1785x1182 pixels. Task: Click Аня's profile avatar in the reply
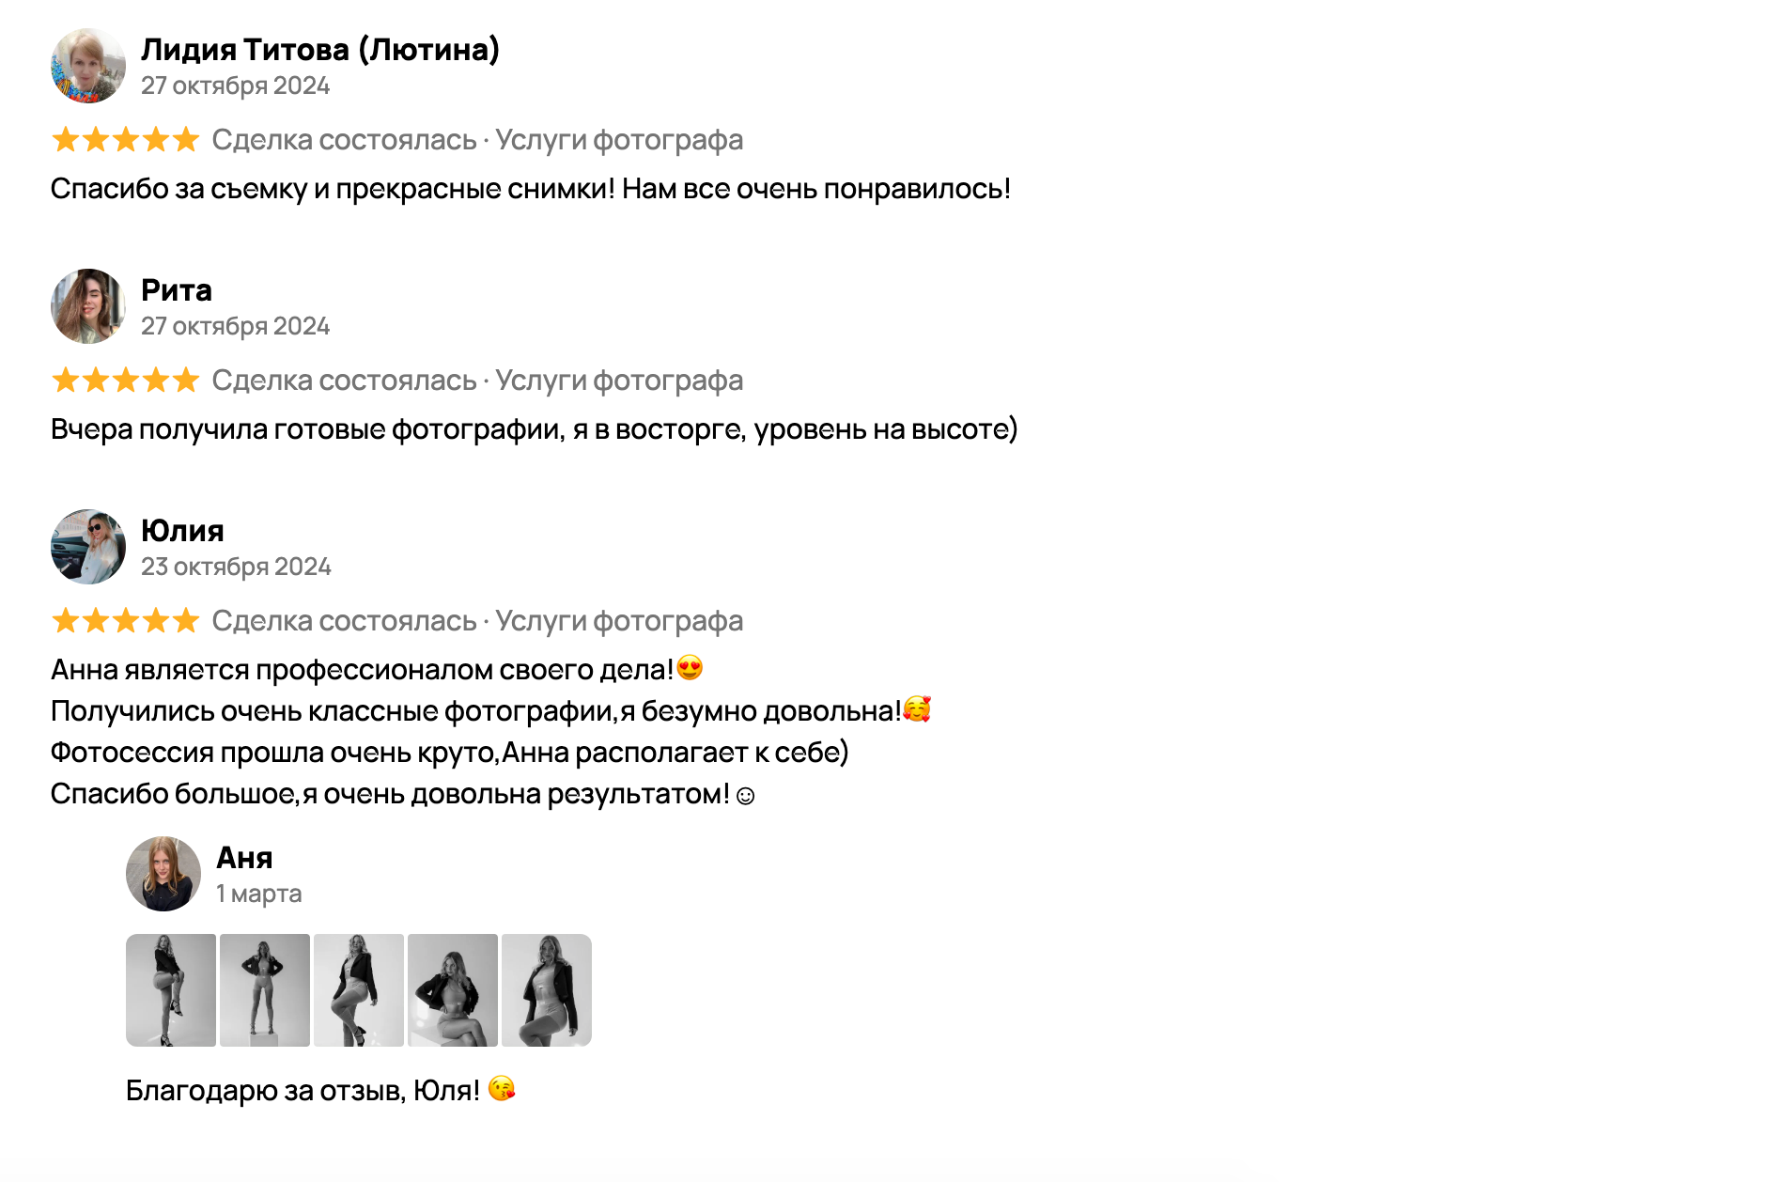(163, 873)
